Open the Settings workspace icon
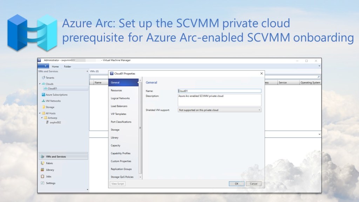The width and height of the screenshot is (359, 202). tap(42, 183)
